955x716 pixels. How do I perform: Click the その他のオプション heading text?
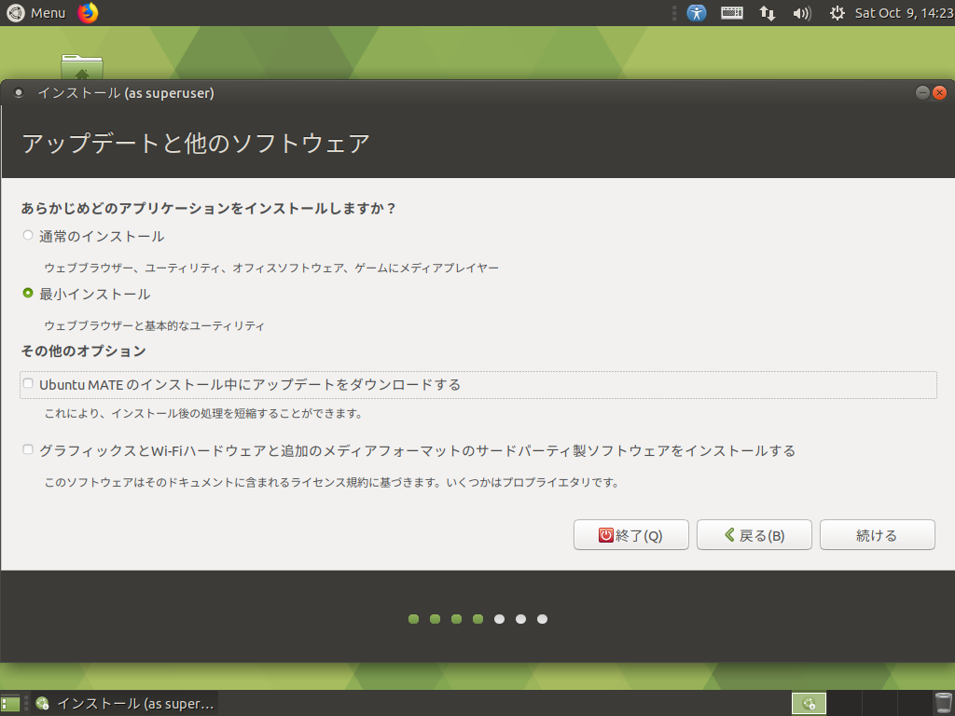[83, 351]
